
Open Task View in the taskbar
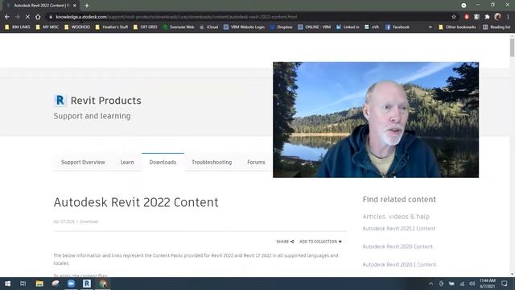pyautogui.click(x=23, y=284)
